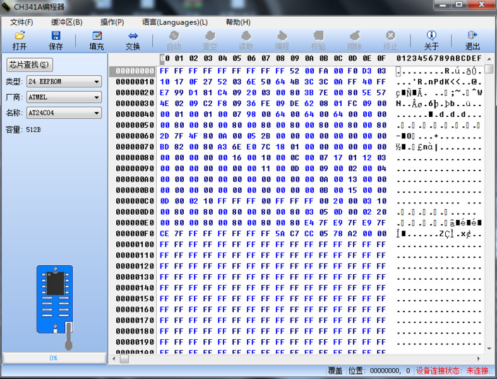
Task: Click the 退出 (Exit) toolbar icon
Action: [x=472, y=40]
